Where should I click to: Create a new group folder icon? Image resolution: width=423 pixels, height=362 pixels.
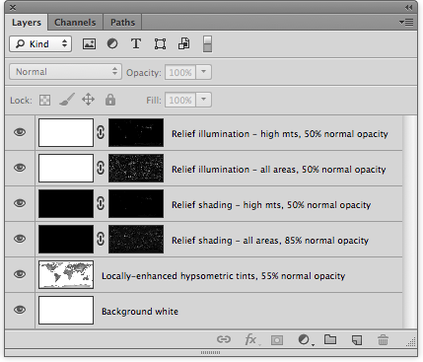coord(330,339)
